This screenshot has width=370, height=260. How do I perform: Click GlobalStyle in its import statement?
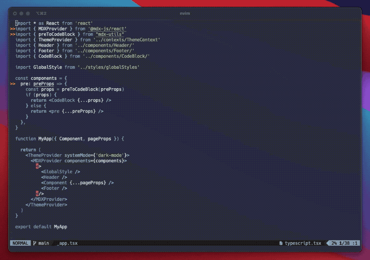click(48, 67)
